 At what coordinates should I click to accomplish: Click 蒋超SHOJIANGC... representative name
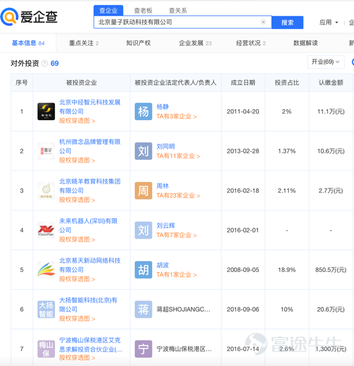click(x=183, y=309)
